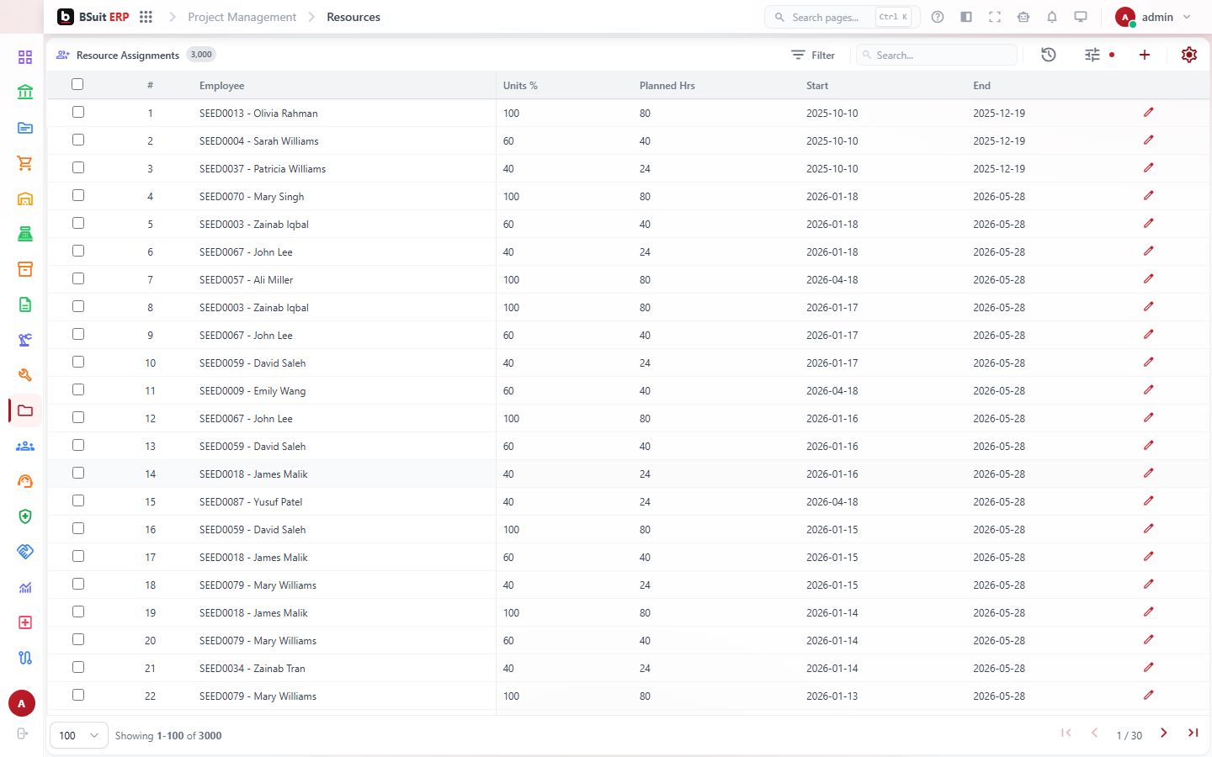Select row 3 Patricia Williams checkbox
The height and width of the screenshot is (757, 1212).
pos(78,167)
